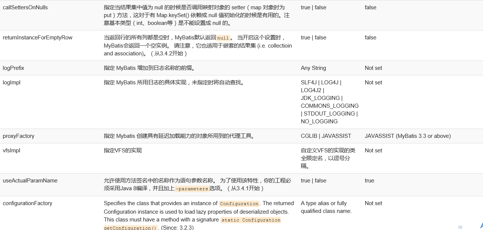Screen dimensions: 483x230
Task: Click the vfsImpl setting name
Action: [x=12, y=150]
